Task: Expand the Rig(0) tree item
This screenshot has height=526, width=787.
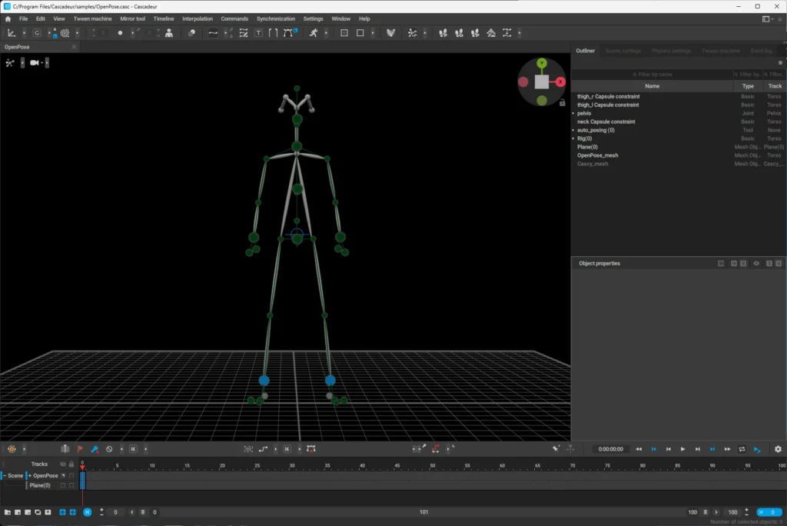Action: click(x=573, y=138)
